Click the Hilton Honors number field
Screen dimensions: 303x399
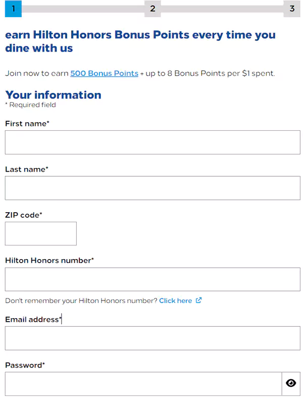pyautogui.click(x=153, y=279)
